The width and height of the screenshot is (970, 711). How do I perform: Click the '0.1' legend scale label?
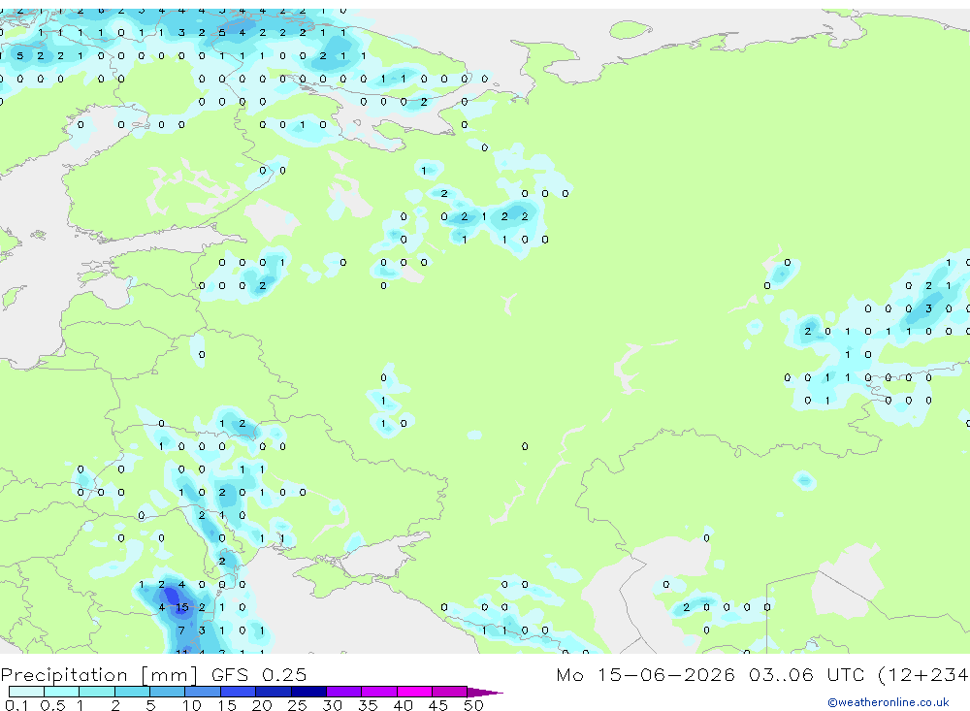[16, 705]
